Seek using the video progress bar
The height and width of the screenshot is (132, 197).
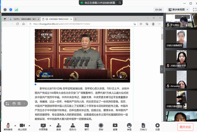[x=82, y=79]
